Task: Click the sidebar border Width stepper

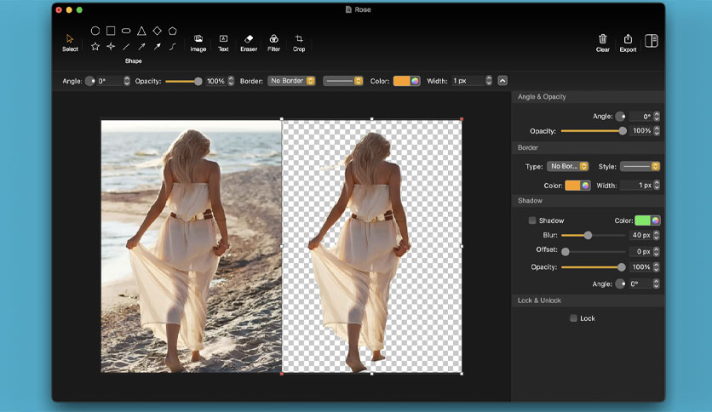Action: pyautogui.click(x=657, y=185)
